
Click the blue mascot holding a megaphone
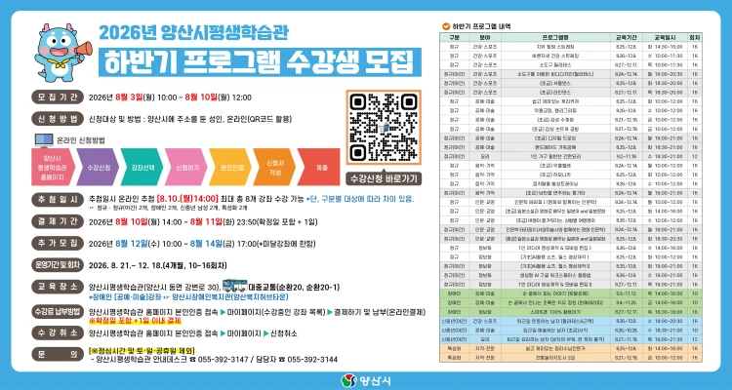point(62,53)
